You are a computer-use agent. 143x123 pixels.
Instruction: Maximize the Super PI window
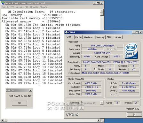tap(98, 3)
